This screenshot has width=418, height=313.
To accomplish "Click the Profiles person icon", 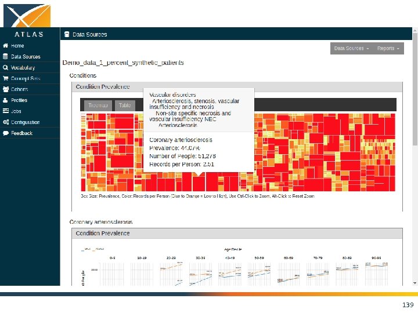I will pos(5,100).
